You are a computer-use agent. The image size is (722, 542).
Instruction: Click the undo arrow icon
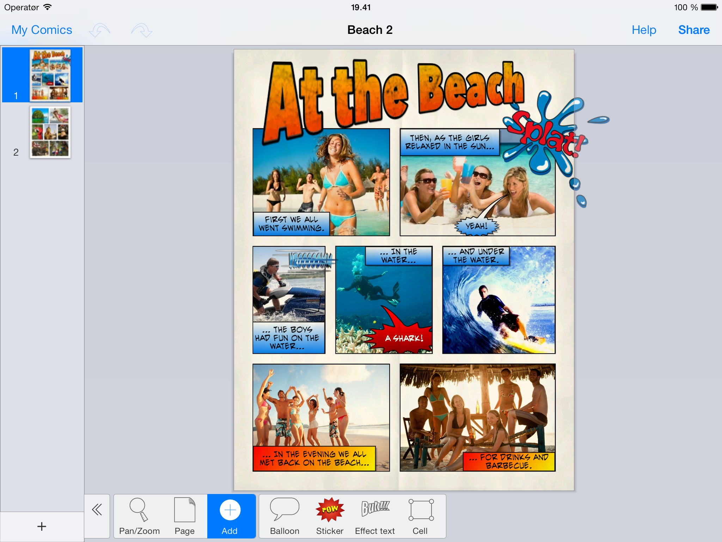click(100, 30)
